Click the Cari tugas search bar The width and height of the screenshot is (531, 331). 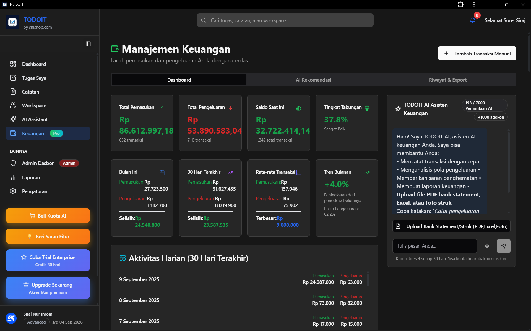click(x=285, y=20)
